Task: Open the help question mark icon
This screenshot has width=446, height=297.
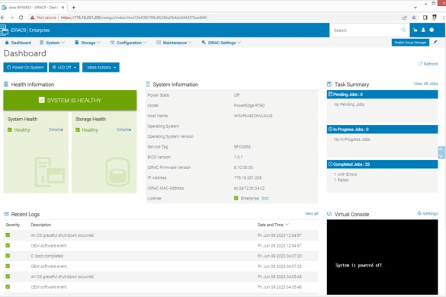Action: [432, 30]
